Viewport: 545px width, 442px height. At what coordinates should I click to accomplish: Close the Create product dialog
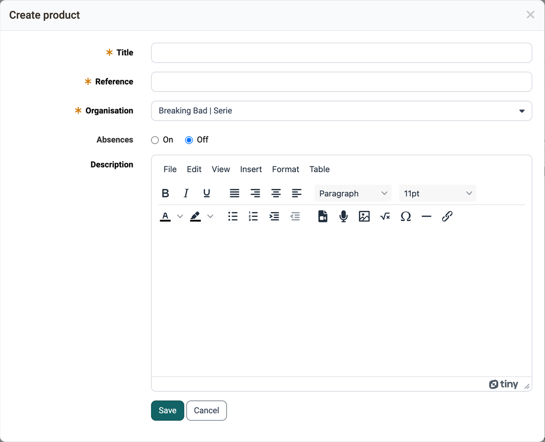pyautogui.click(x=530, y=15)
